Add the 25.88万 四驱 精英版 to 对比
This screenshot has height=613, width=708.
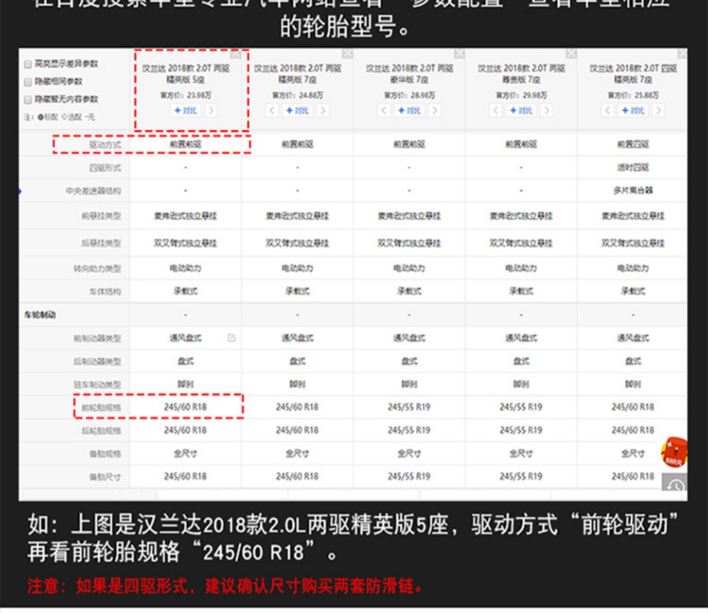pyautogui.click(x=633, y=110)
